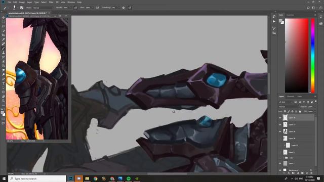
Task: Select the Horizontal Type tool
Action: [4, 83]
